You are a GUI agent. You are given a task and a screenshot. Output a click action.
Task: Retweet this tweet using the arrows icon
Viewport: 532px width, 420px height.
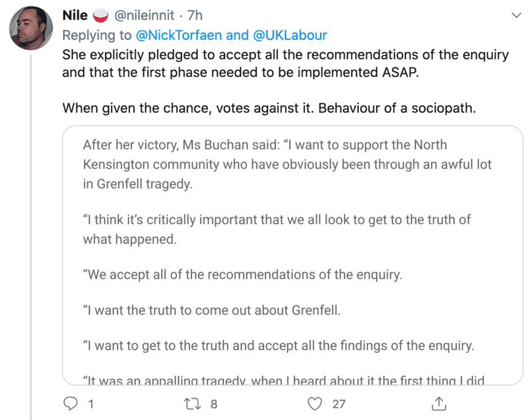[x=192, y=403]
